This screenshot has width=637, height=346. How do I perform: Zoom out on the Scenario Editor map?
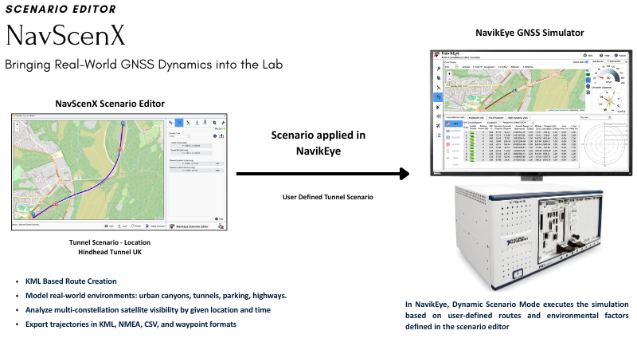pos(17,129)
